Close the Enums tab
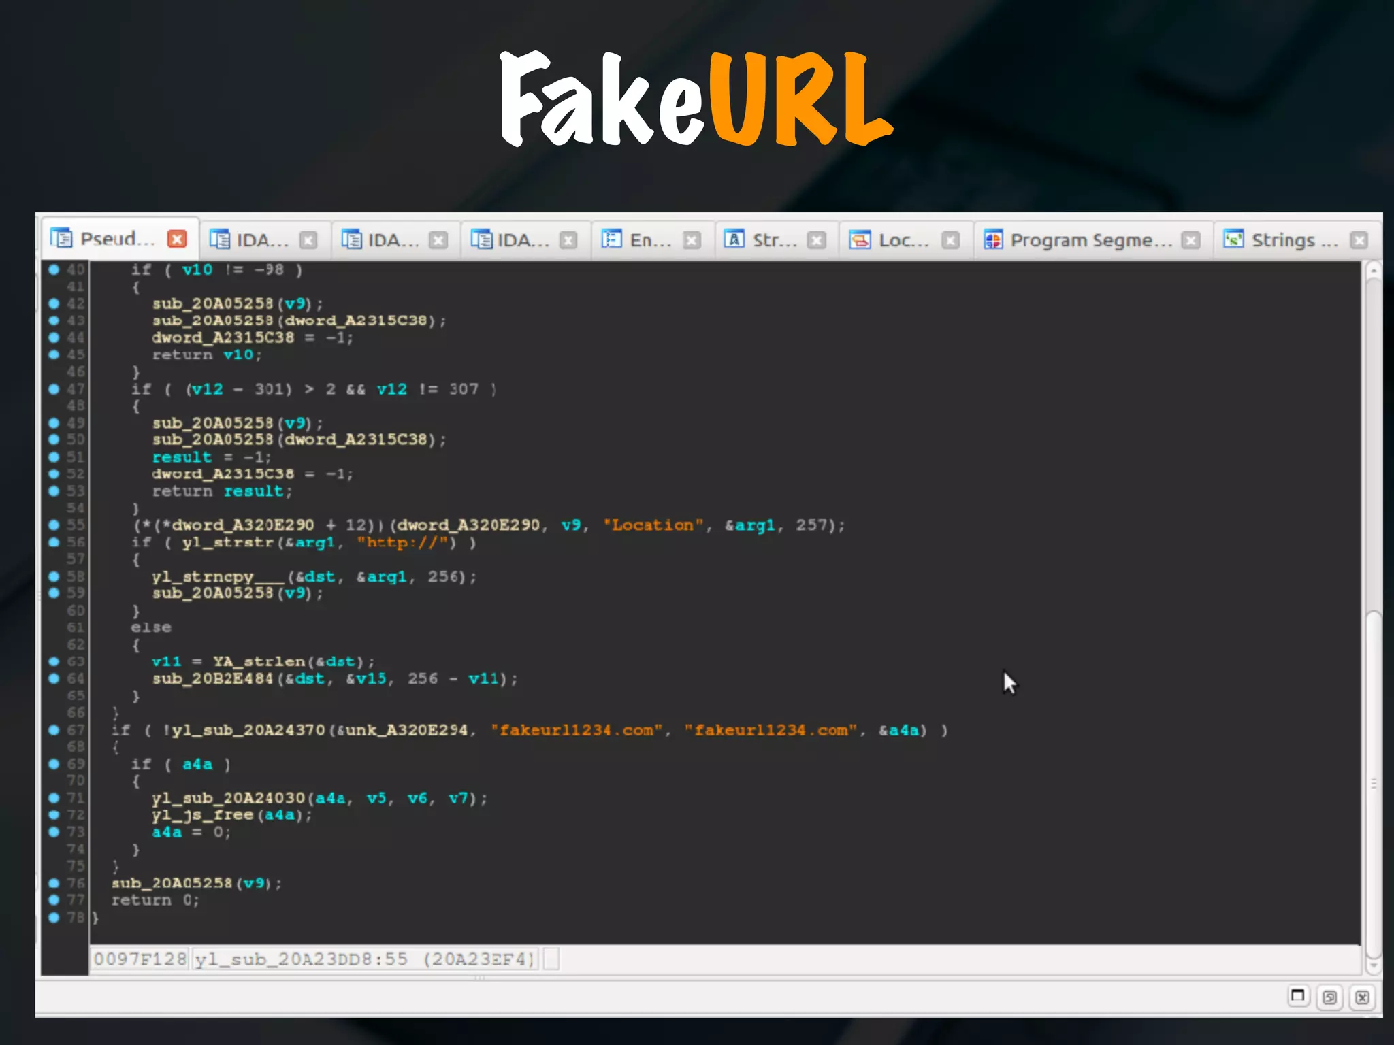Viewport: 1394px width, 1045px height. (692, 240)
